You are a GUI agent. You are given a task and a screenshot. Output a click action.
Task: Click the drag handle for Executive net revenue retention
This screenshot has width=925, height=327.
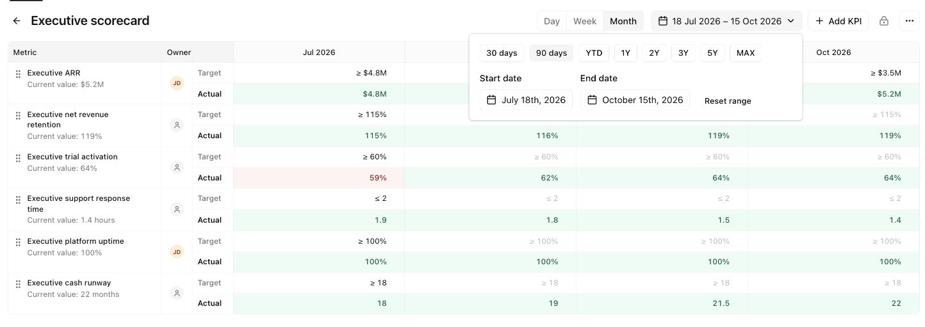(18, 116)
